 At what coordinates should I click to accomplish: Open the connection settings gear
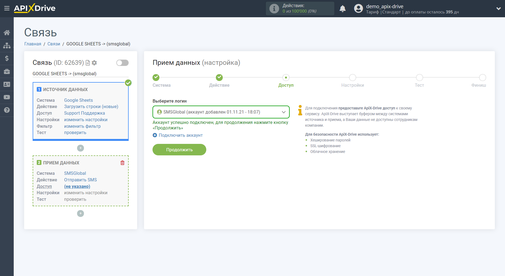(94, 63)
